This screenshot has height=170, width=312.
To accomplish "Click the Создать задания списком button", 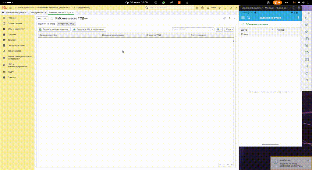I will pyautogui.click(x=54, y=29).
